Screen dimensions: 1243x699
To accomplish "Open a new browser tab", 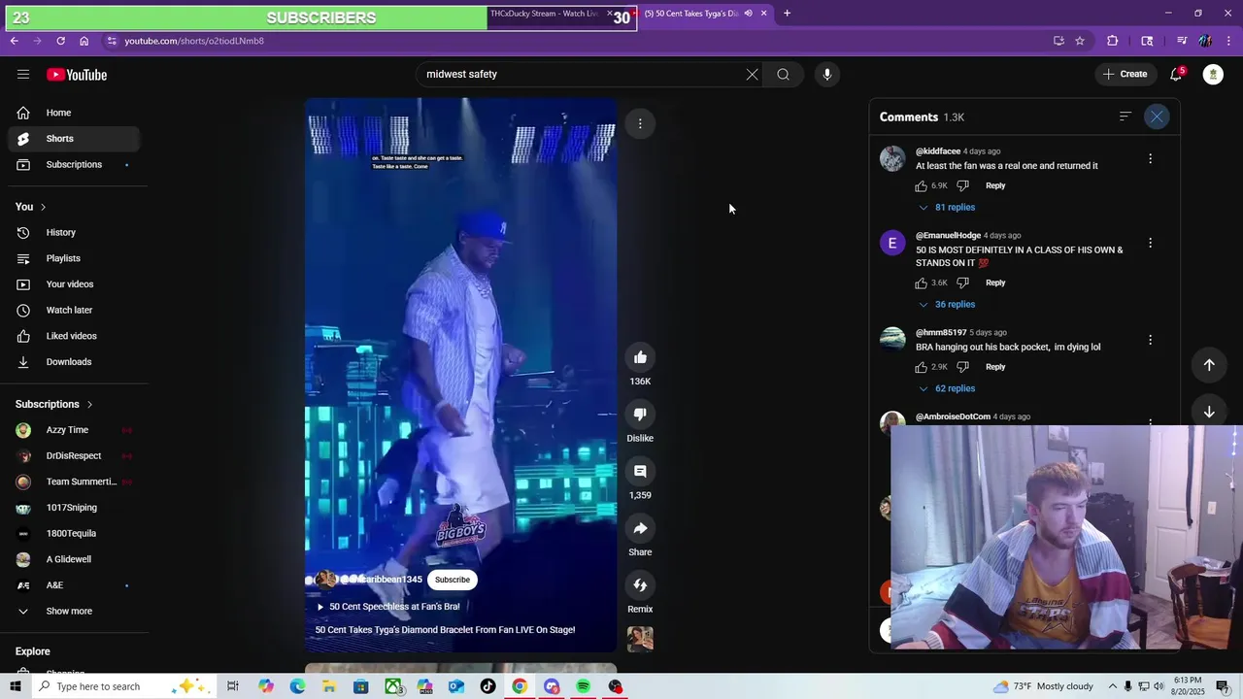I will [788, 14].
